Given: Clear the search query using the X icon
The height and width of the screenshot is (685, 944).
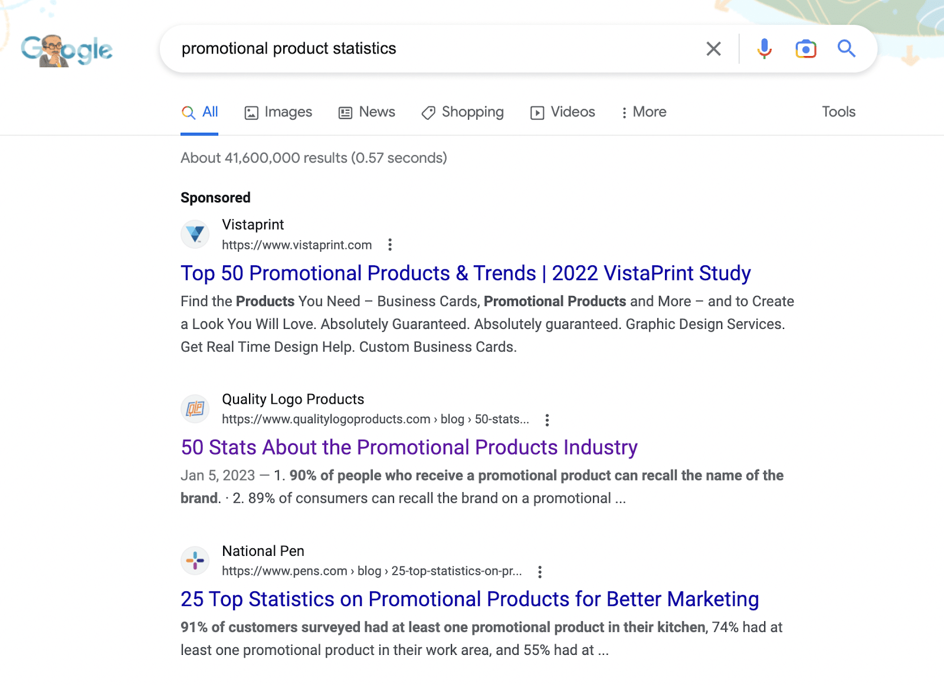Looking at the screenshot, I should (713, 49).
